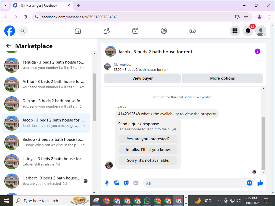Screen dimensions: 275x206
Task: Click Jacob's house thumbnail in chat header
Action: (x=110, y=51)
